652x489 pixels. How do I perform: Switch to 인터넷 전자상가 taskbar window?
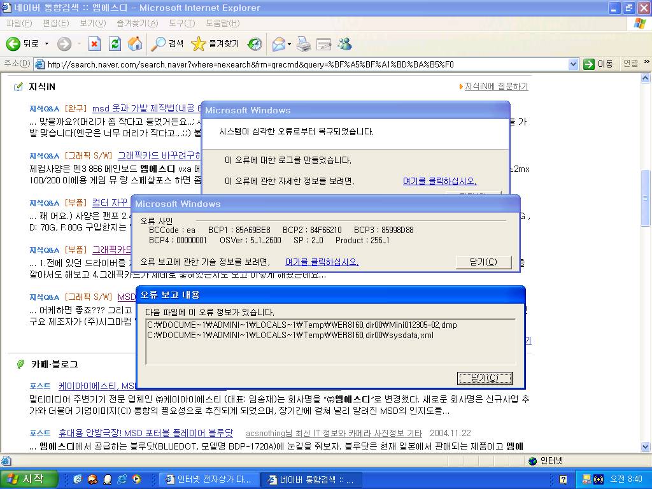(x=209, y=479)
